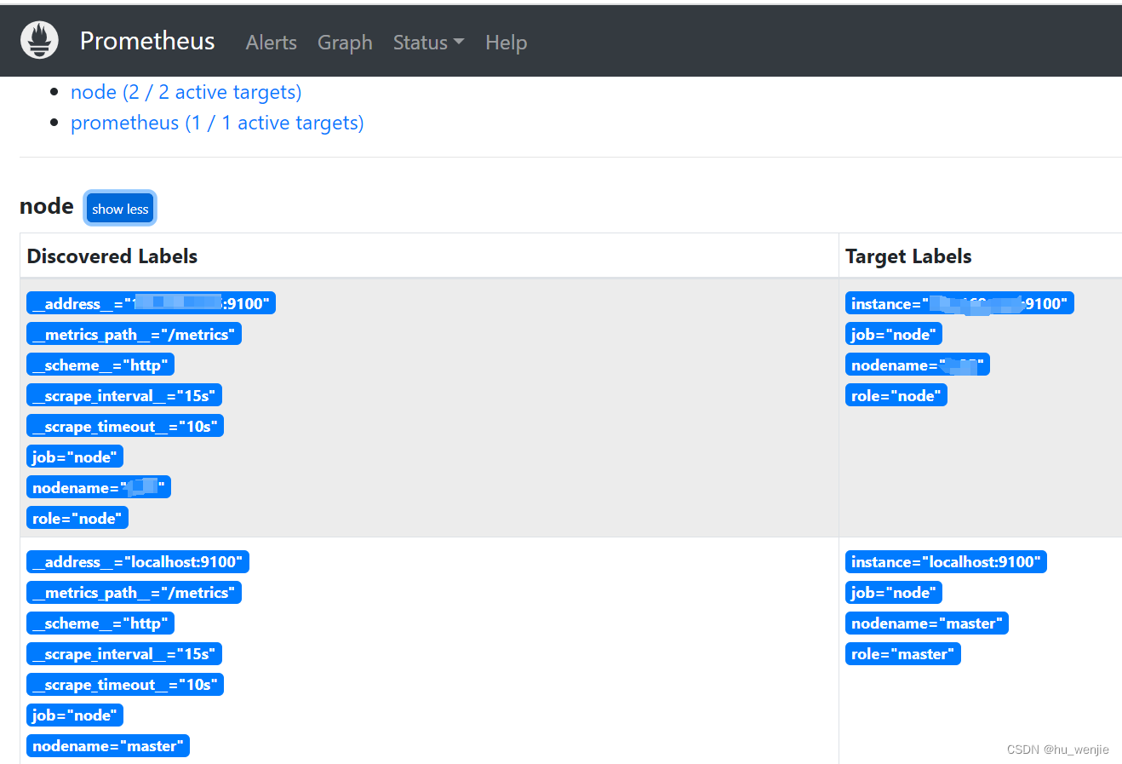Select first row __scrape_interval__="15s" label
1122x764 pixels.
[x=124, y=395]
